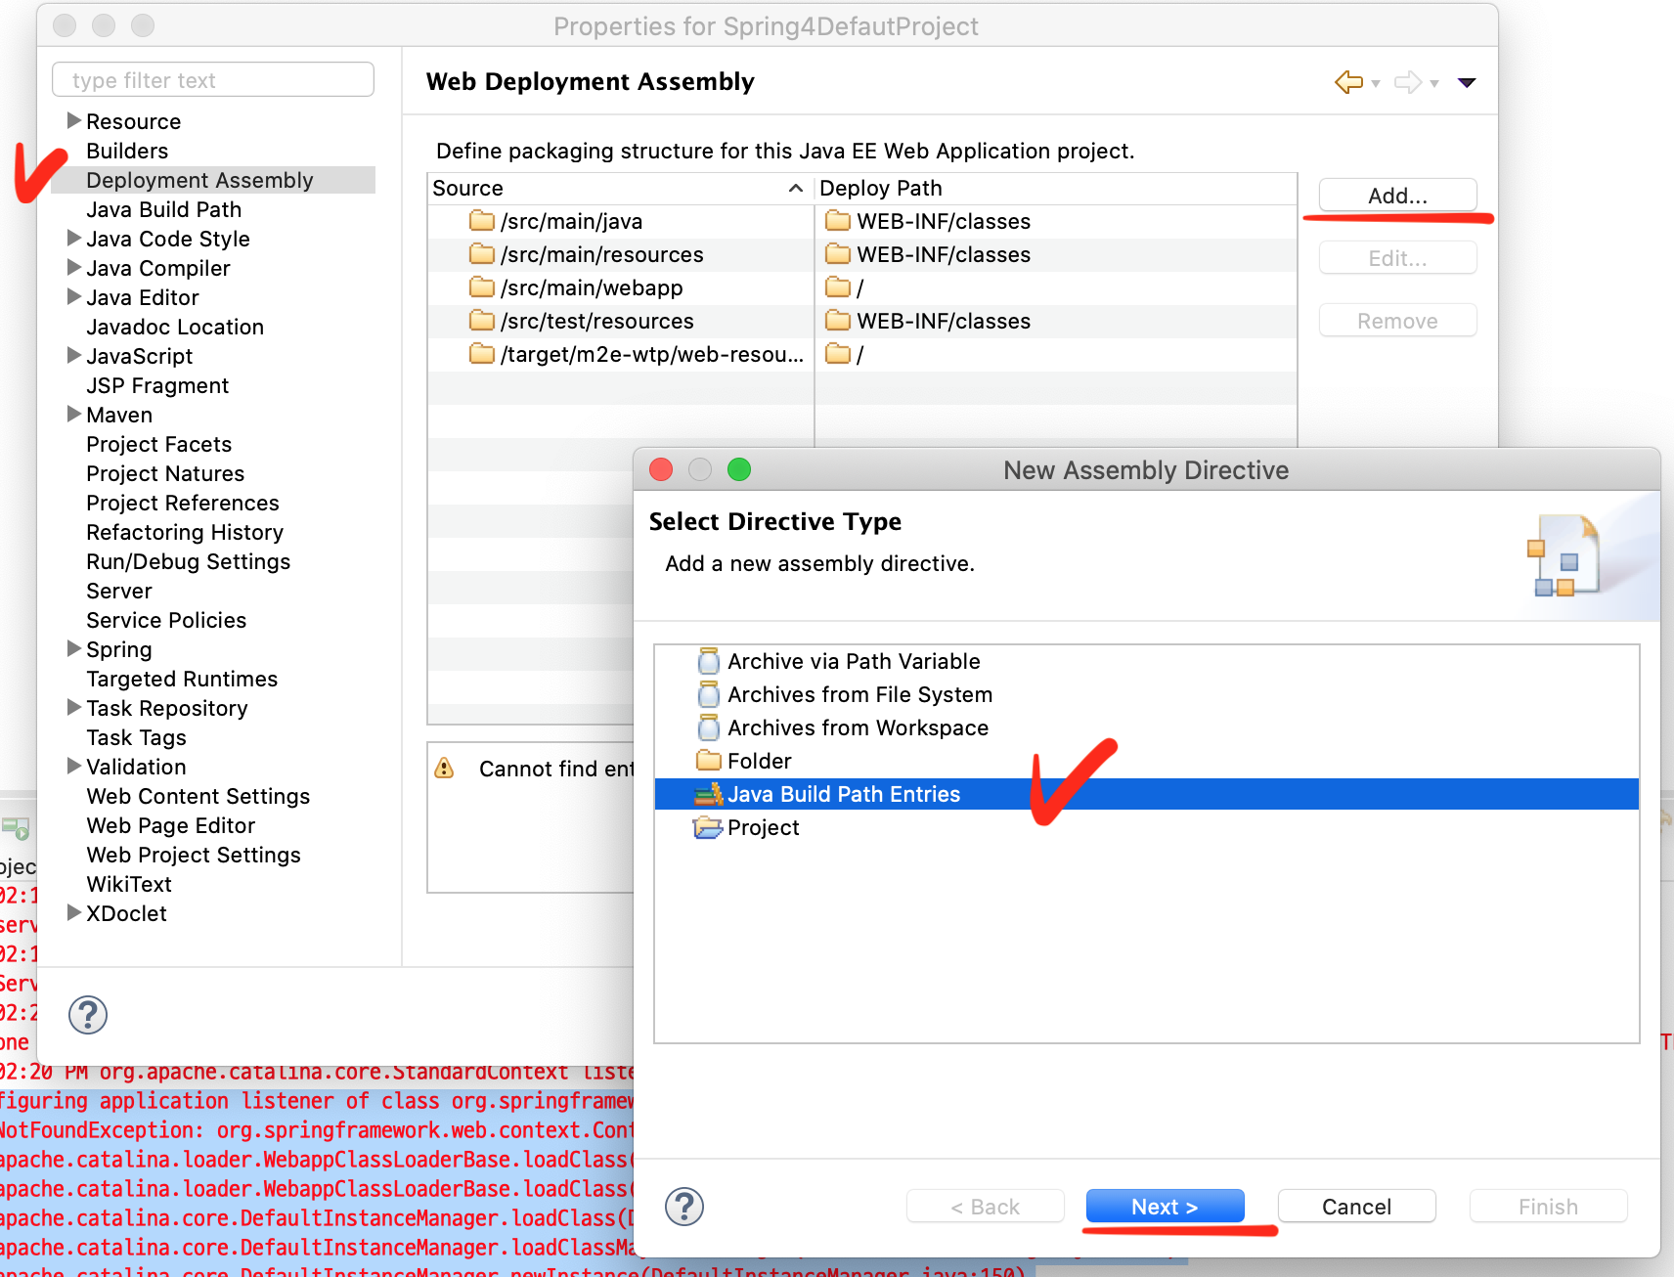
Task: Click the < Back button
Action: coord(985,1207)
